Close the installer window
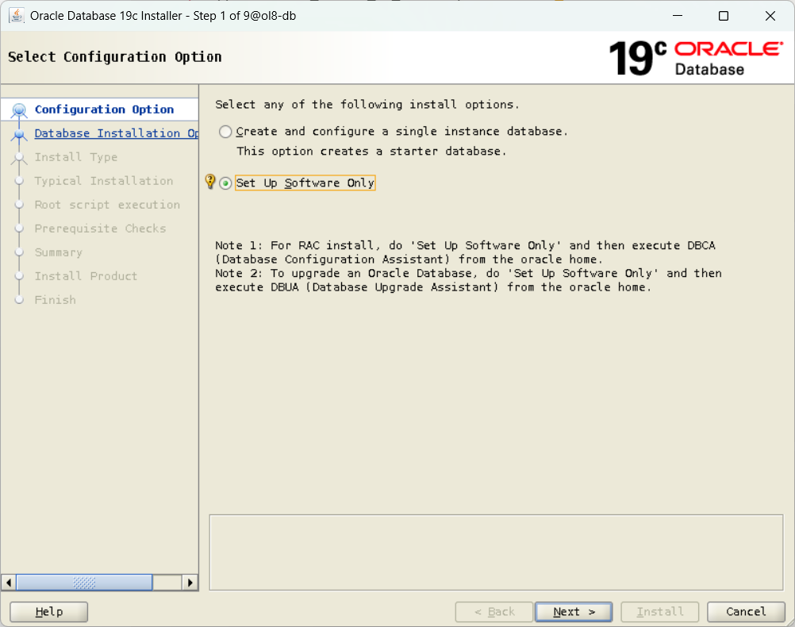This screenshot has height=627, width=795. coord(770,16)
